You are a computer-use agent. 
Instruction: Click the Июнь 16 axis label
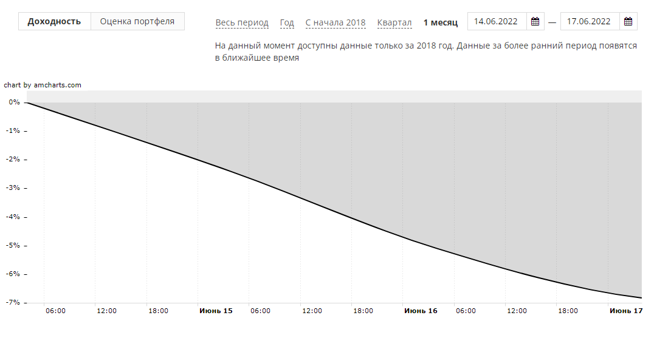pyautogui.click(x=421, y=311)
